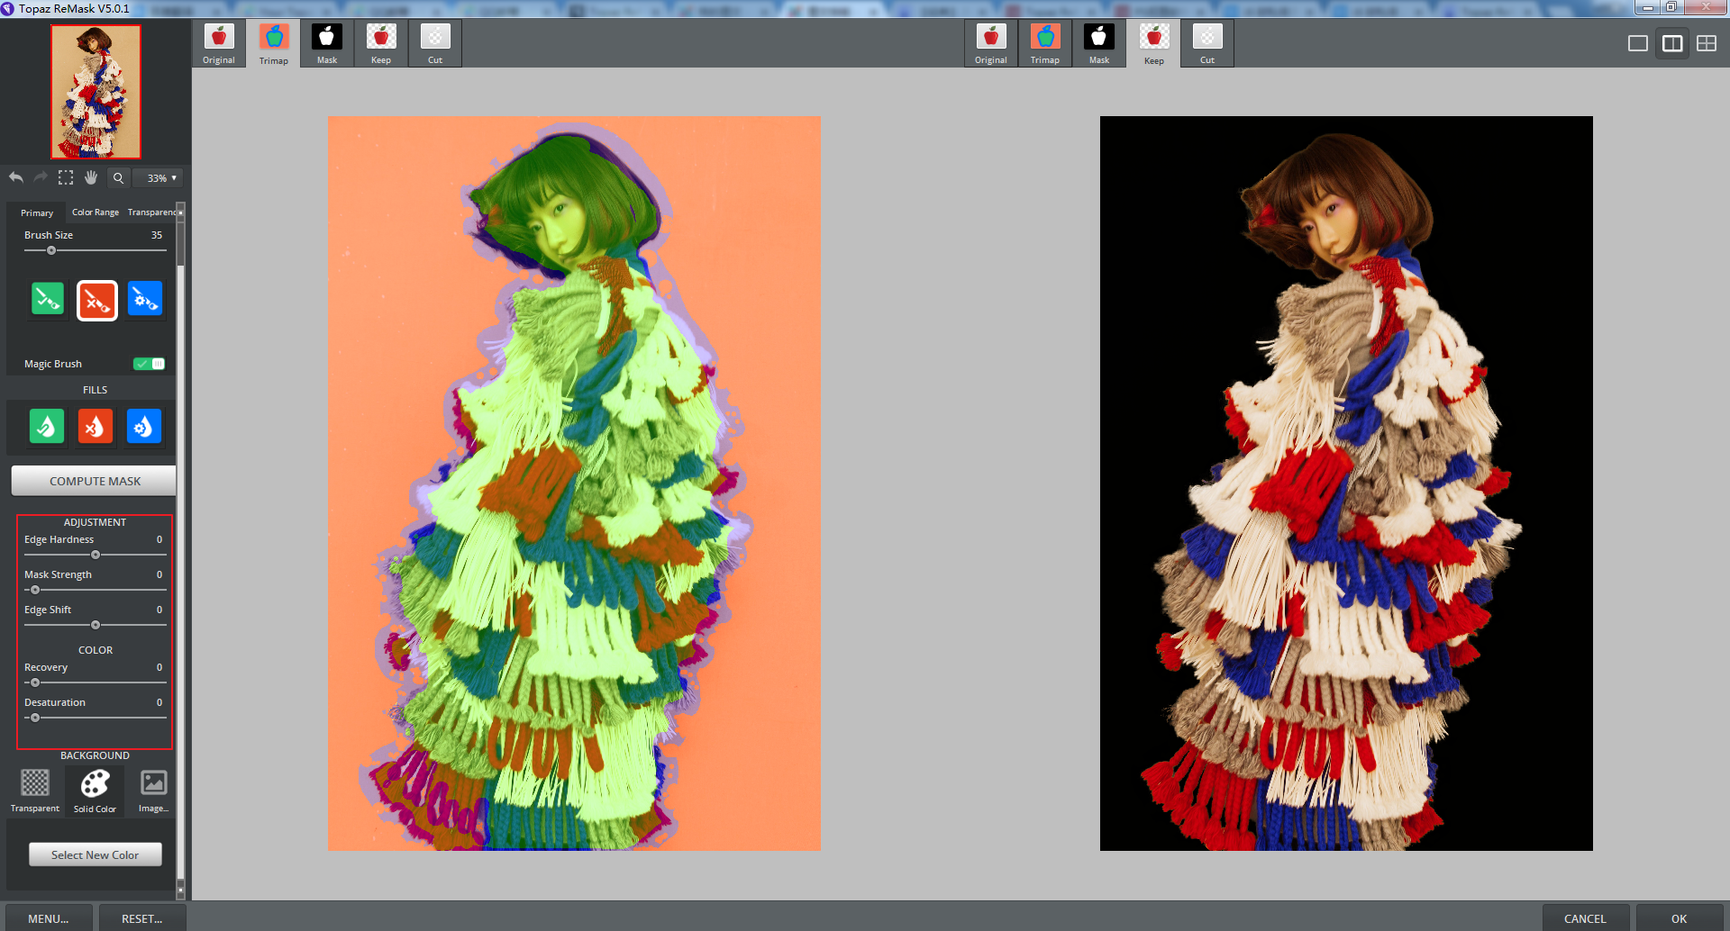Select the blue Compute brush tool
Viewport: 1730px width, 931px height.
[145, 299]
